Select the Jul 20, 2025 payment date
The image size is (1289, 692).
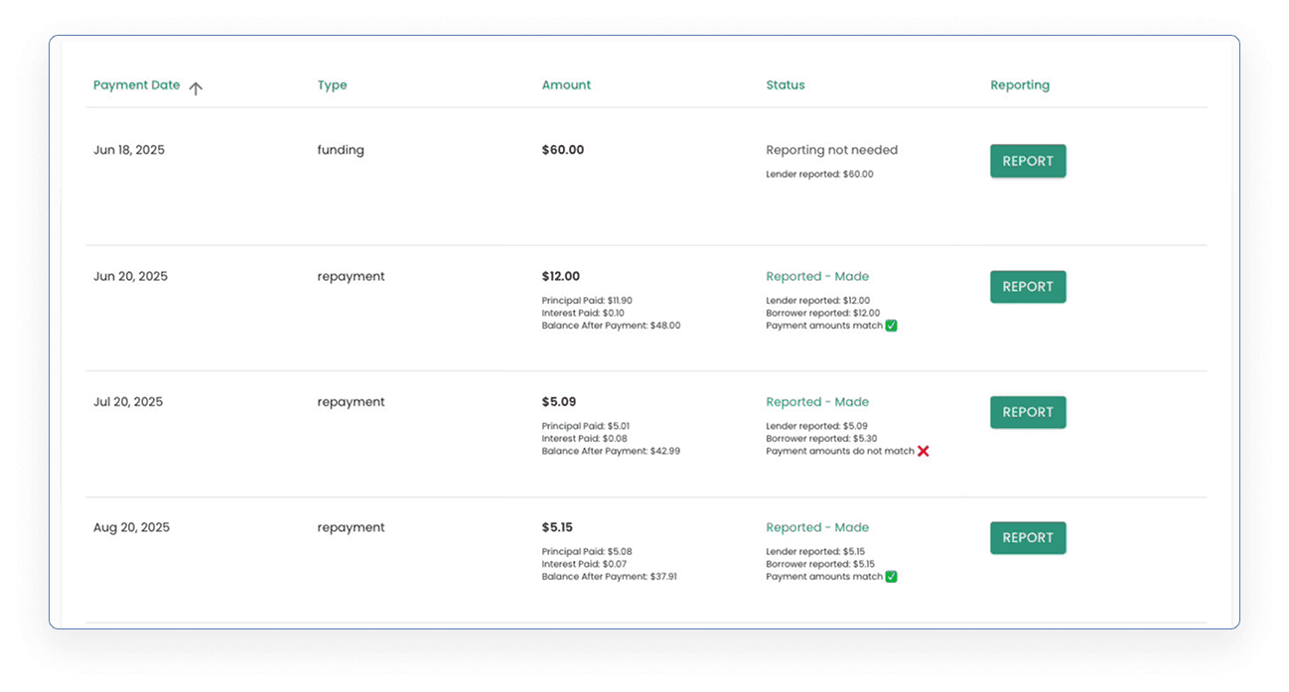pos(128,402)
